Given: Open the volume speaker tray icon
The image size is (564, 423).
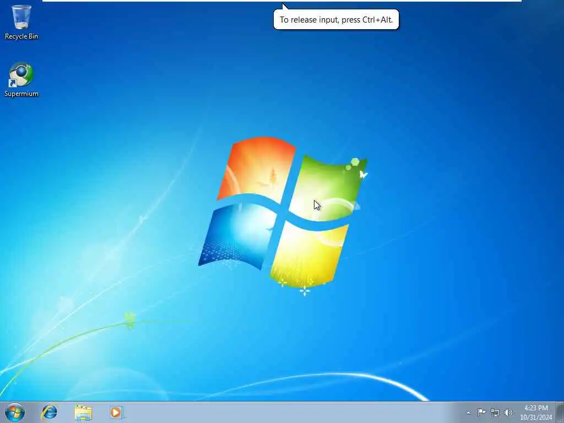Looking at the screenshot, I should pos(508,412).
